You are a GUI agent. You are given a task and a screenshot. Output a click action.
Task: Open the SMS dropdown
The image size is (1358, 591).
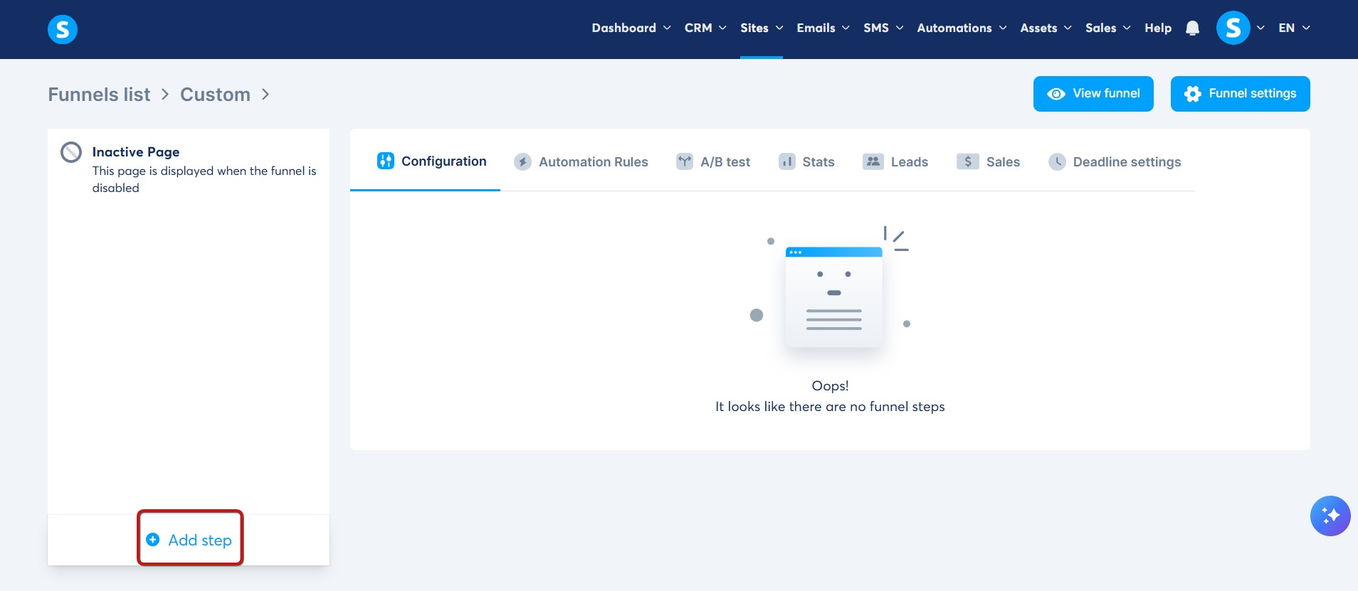coord(883,28)
